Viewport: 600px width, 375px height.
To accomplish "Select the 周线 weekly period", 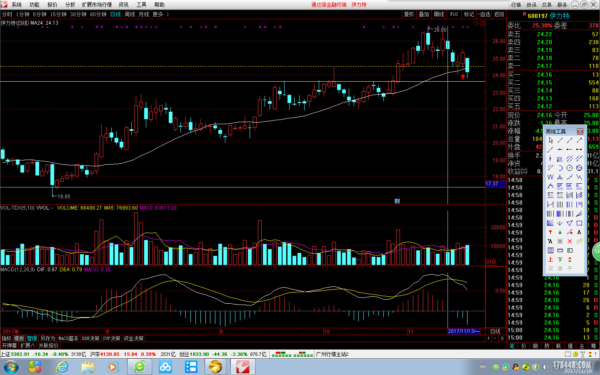I will pos(130,14).
